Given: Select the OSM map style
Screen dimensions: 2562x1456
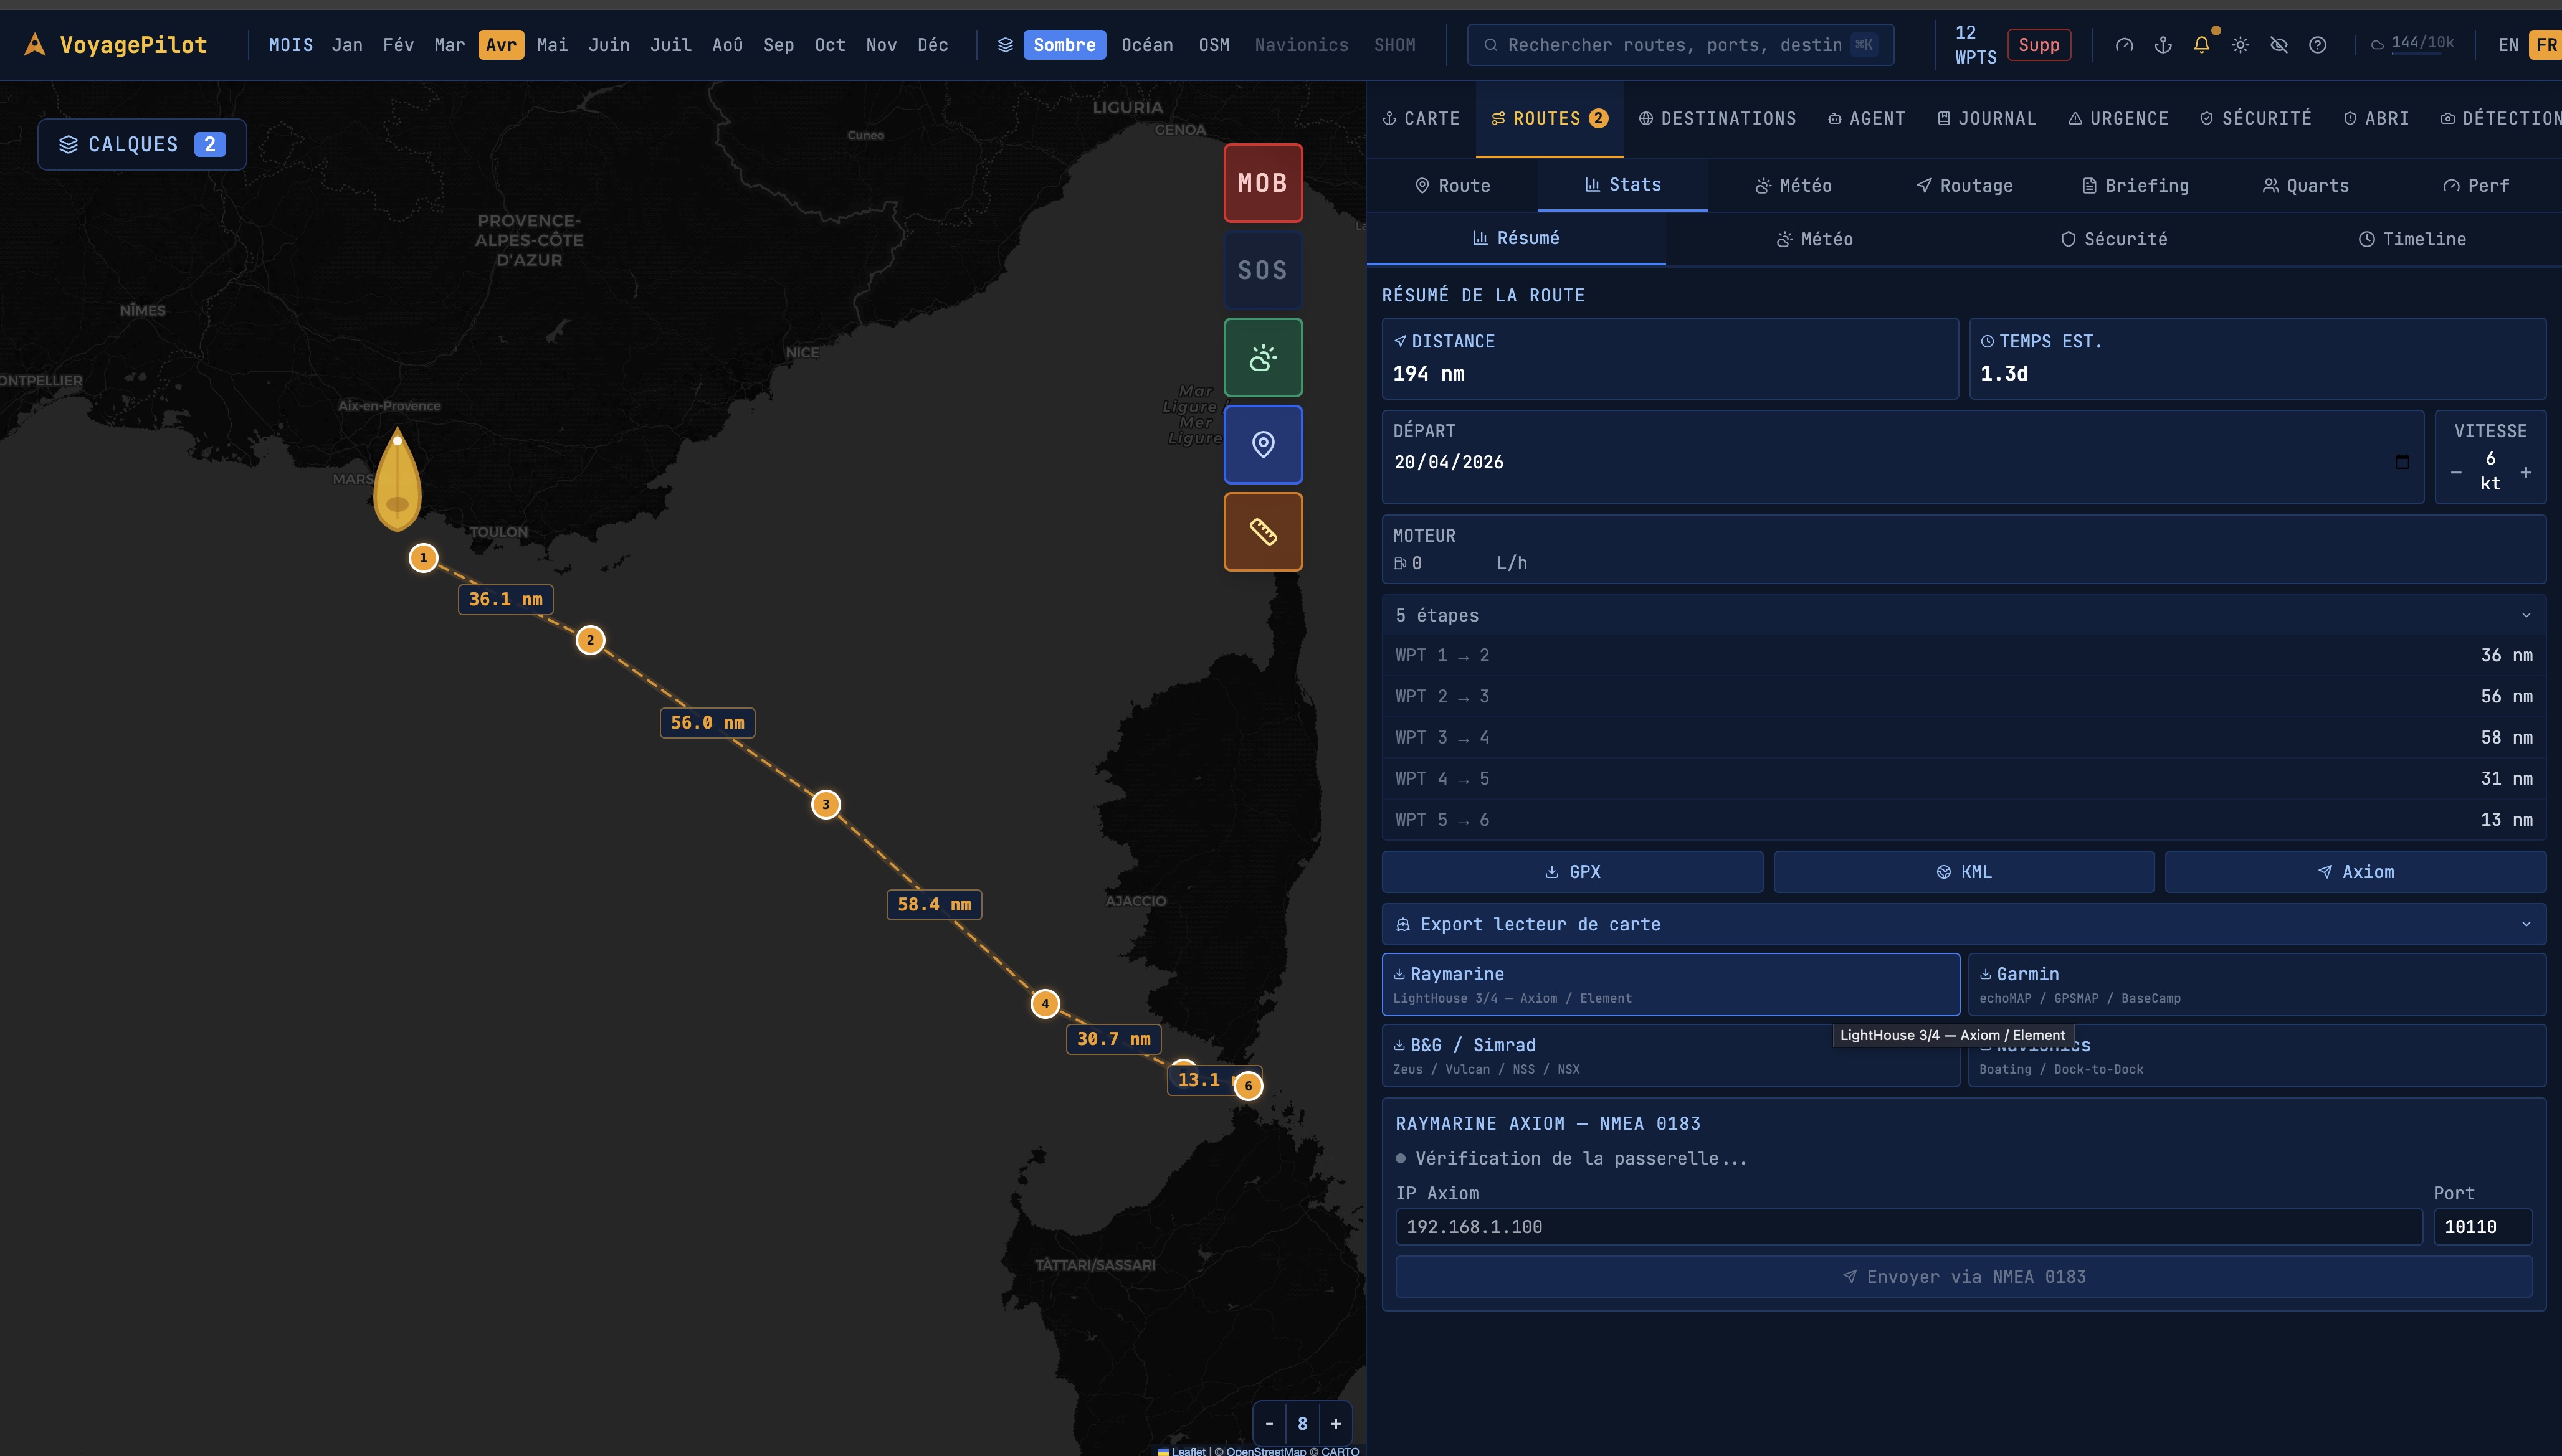Looking at the screenshot, I should coord(1214,45).
